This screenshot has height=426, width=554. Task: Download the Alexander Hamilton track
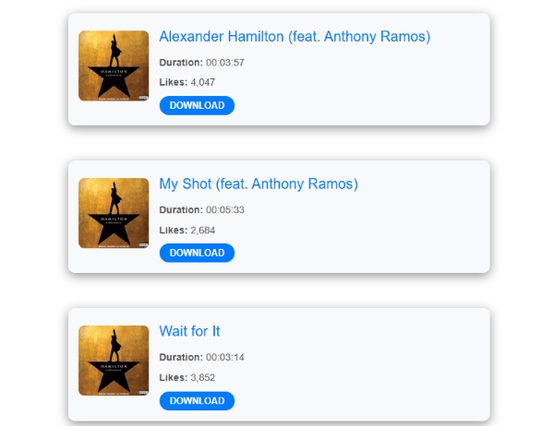[x=197, y=105]
